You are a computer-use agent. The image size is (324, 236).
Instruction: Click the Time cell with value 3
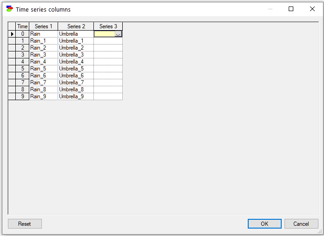pyautogui.click(x=22, y=55)
